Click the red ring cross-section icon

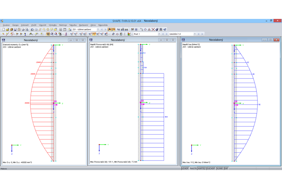(117, 34)
